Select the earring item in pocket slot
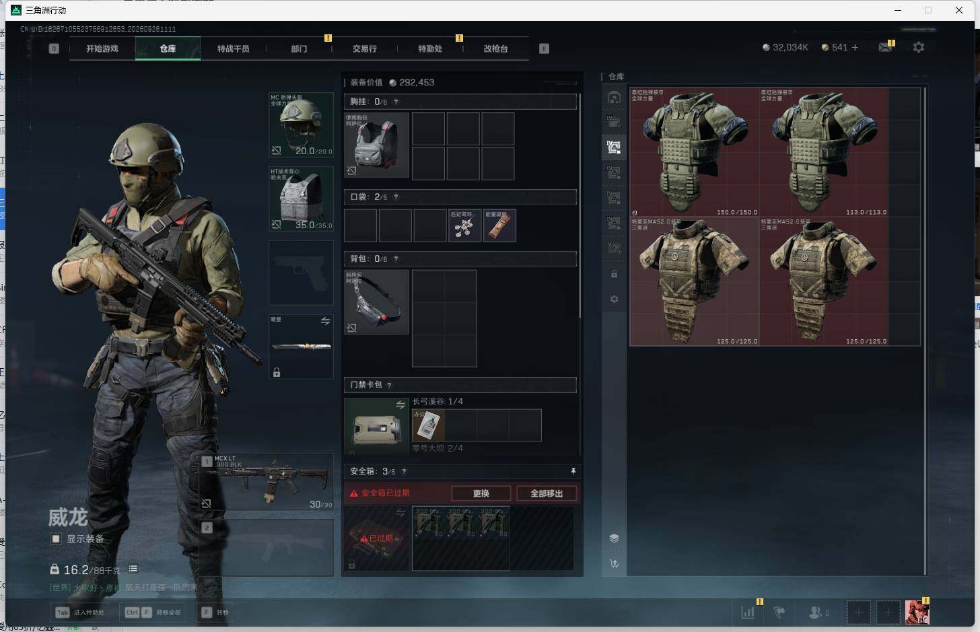Screen dimensions: 980x632 tap(464, 225)
